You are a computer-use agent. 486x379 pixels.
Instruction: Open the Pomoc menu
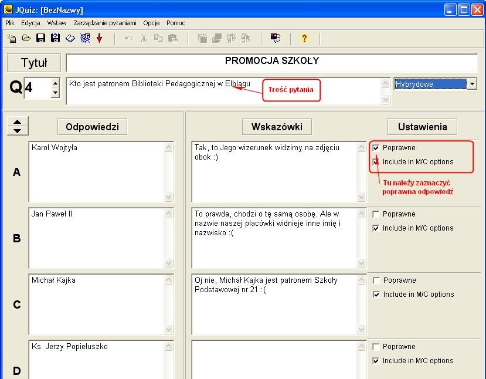[x=175, y=23]
